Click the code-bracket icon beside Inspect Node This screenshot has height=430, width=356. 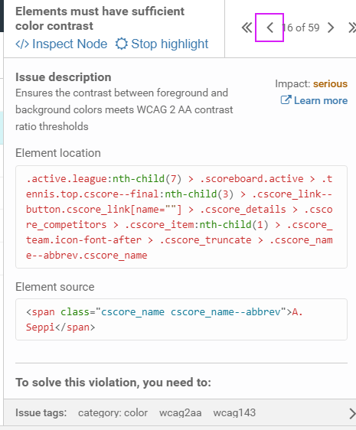point(22,44)
